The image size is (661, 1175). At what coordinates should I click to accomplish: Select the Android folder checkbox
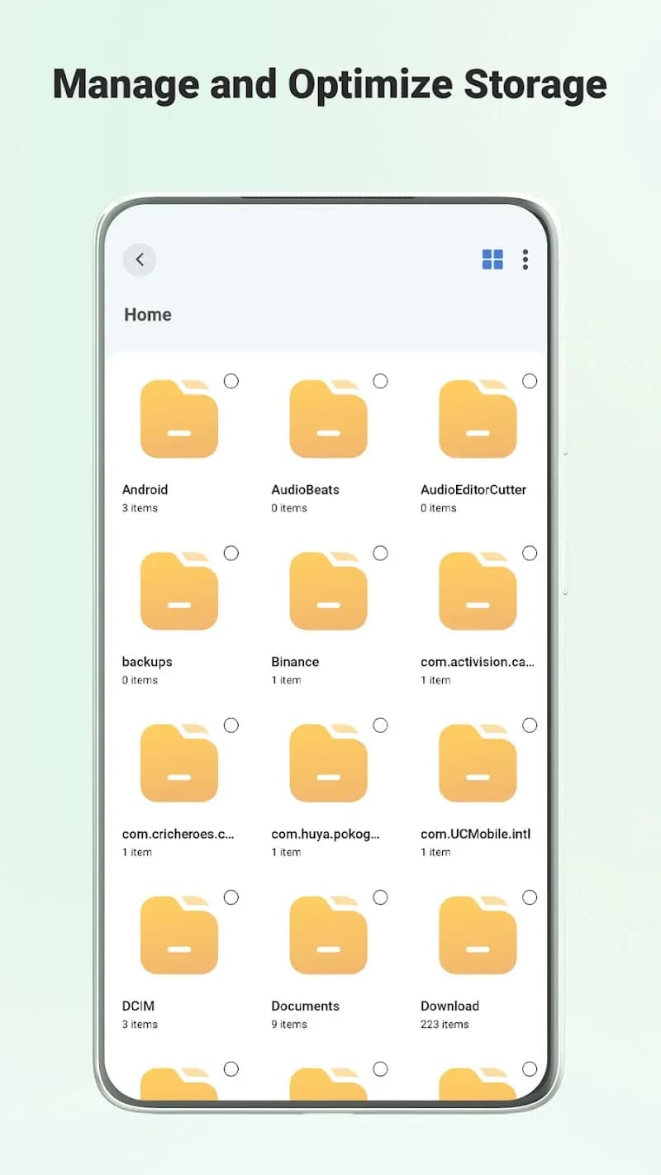coord(231,381)
